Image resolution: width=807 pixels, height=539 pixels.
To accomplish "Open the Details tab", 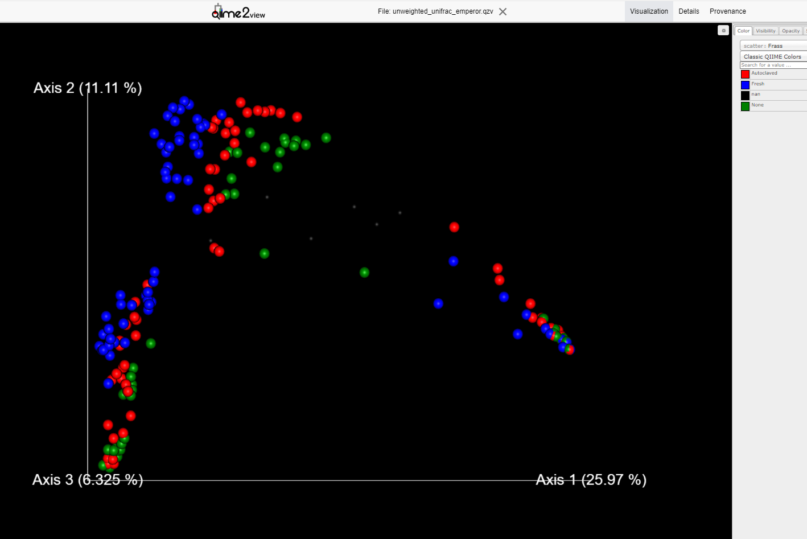I will click(x=689, y=11).
